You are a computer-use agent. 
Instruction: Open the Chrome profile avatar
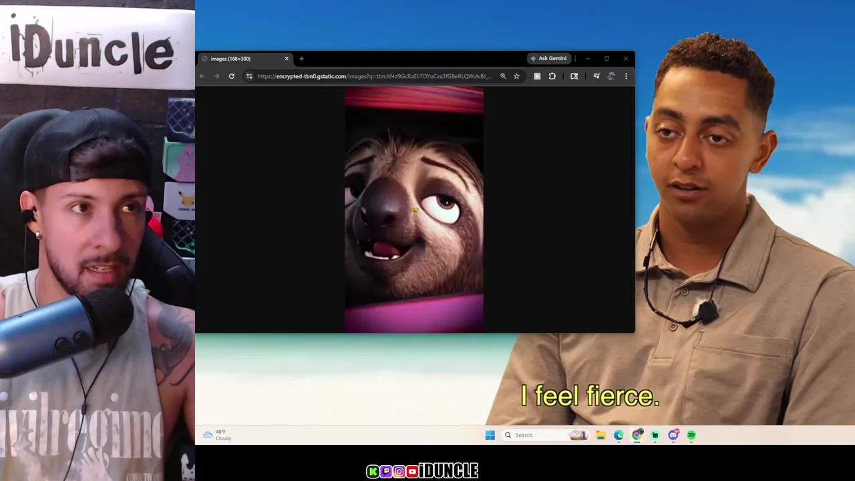pyautogui.click(x=611, y=76)
